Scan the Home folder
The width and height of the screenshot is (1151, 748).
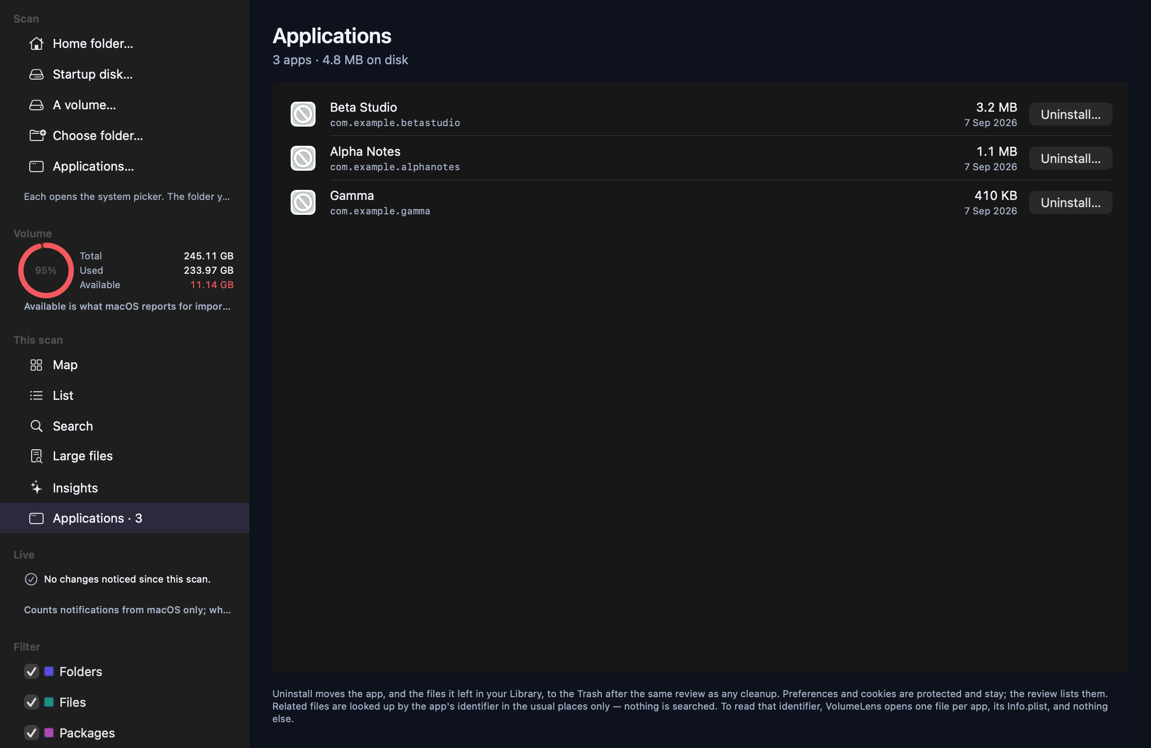click(125, 44)
